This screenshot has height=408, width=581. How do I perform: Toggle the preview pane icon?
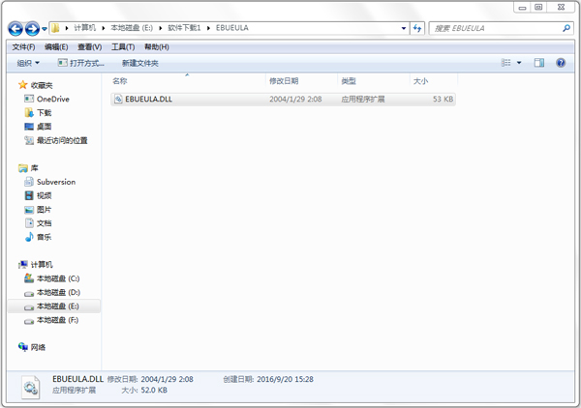pos(539,63)
